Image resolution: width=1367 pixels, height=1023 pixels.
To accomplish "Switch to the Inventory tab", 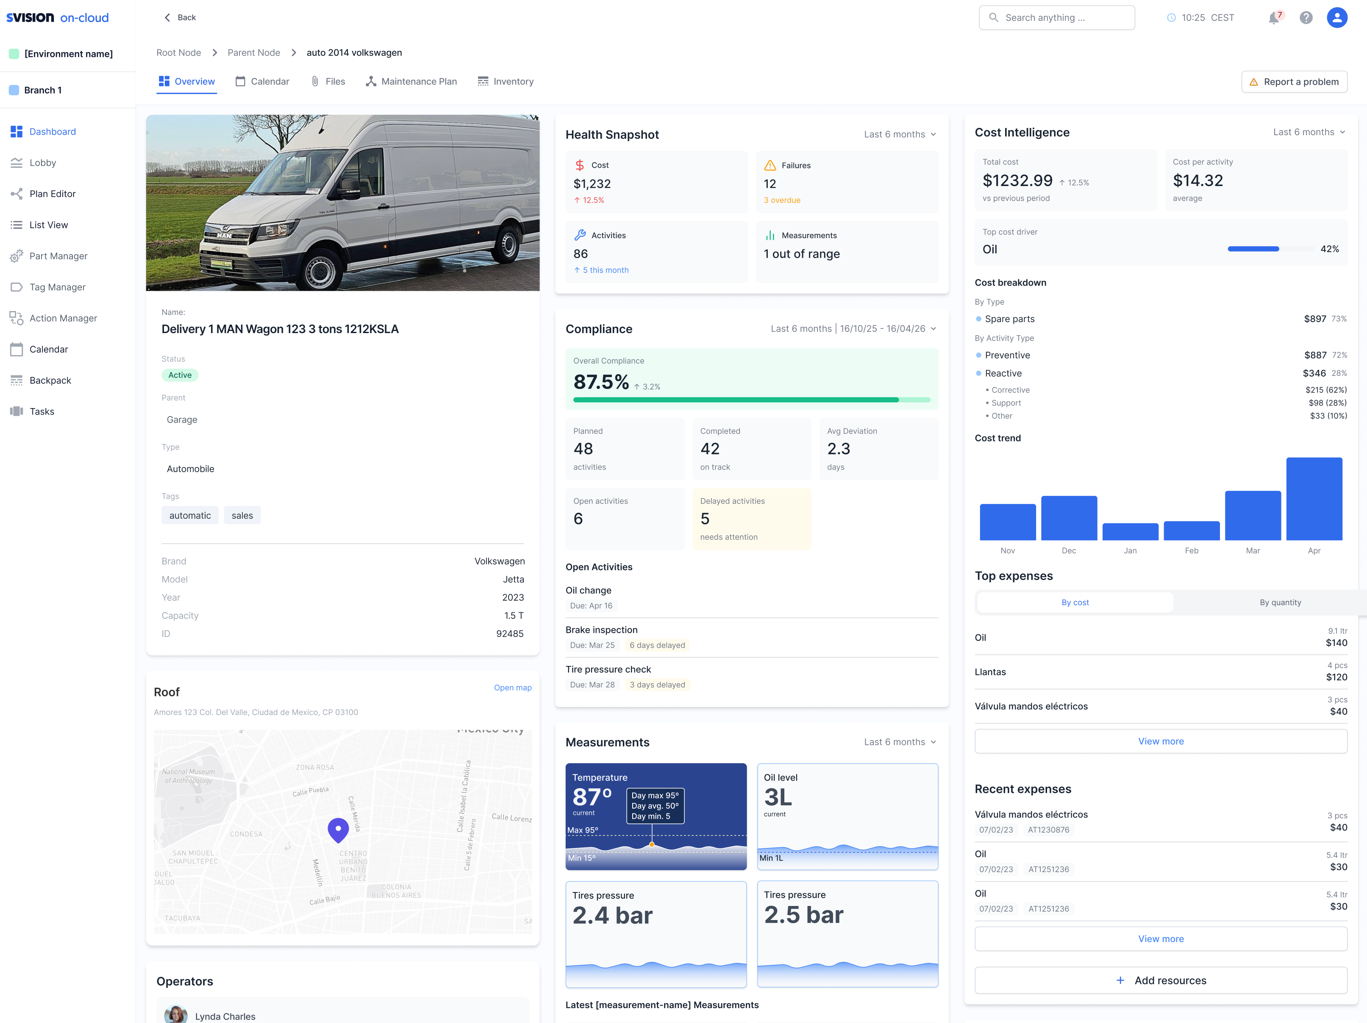I will (506, 82).
